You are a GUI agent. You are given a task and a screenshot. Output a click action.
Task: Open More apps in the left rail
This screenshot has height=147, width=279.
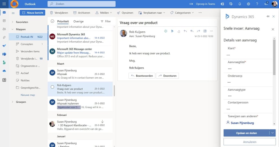point(4,80)
